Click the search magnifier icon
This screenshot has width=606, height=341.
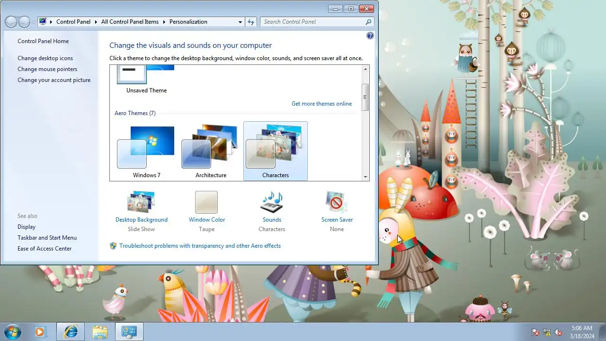pyautogui.click(x=368, y=22)
